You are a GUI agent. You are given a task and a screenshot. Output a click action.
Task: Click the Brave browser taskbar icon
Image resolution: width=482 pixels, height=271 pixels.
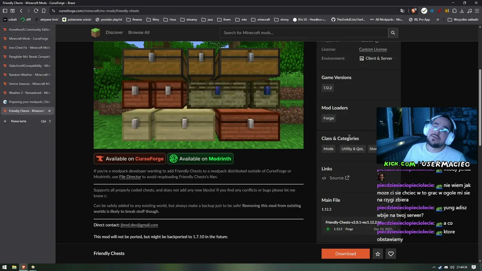[23, 267]
